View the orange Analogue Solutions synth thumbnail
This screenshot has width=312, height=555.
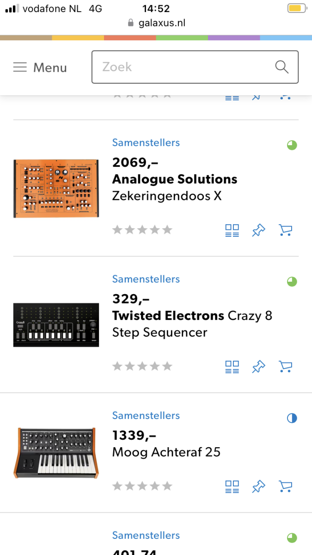click(x=56, y=188)
